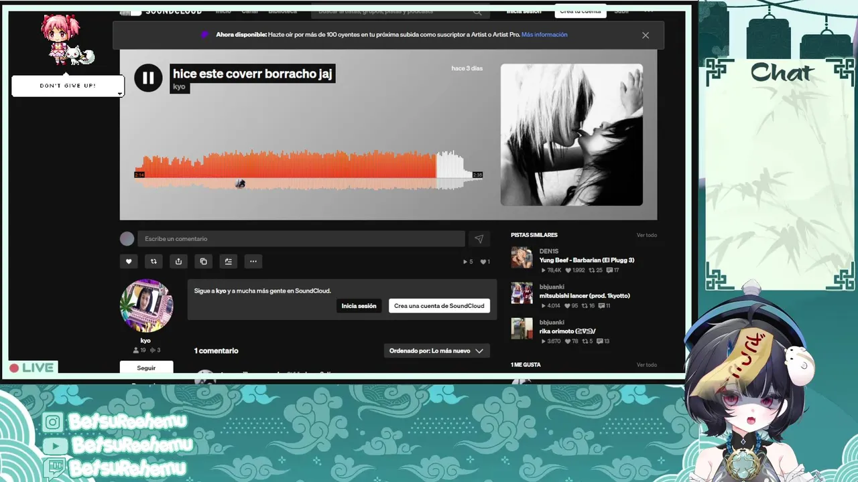Share the track via share icon
Image resolution: width=858 pixels, height=482 pixels.
click(178, 261)
